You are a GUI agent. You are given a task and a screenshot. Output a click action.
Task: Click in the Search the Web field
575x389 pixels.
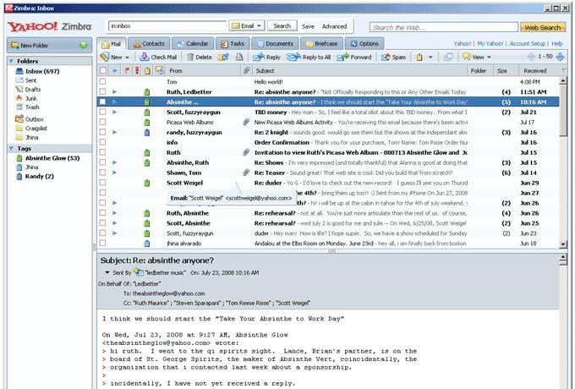coord(444,28)
